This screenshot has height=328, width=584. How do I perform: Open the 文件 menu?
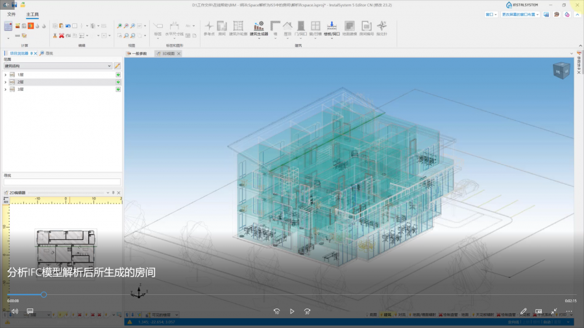pyautogui.click(x=12, y=14)
